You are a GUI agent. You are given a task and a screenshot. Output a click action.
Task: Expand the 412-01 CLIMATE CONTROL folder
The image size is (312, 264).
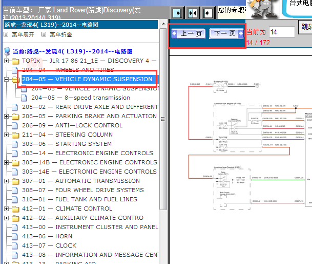tap(6, 209)
